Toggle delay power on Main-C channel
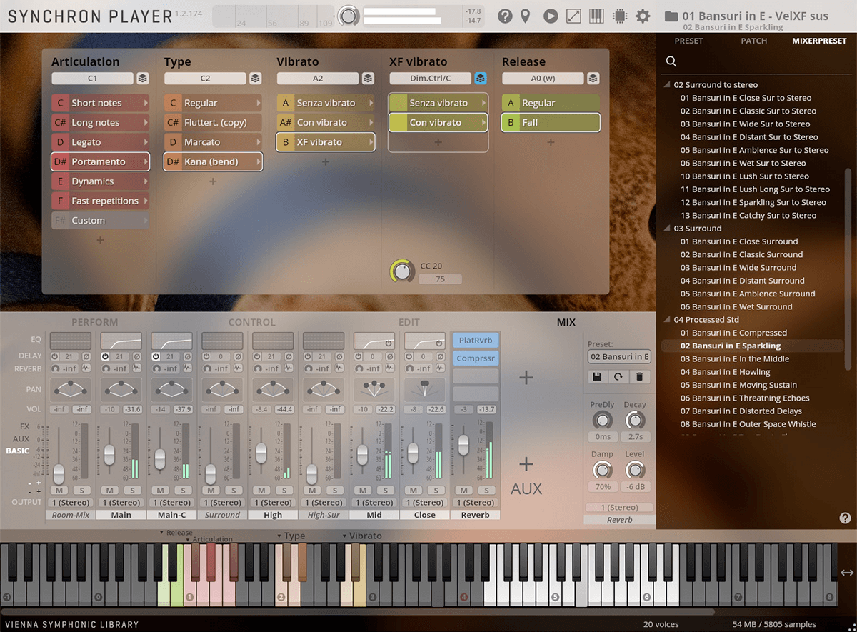 pos(155,356)
